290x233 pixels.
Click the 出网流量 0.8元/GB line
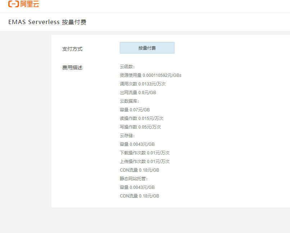pyautogui.click(x=138, y=92)
